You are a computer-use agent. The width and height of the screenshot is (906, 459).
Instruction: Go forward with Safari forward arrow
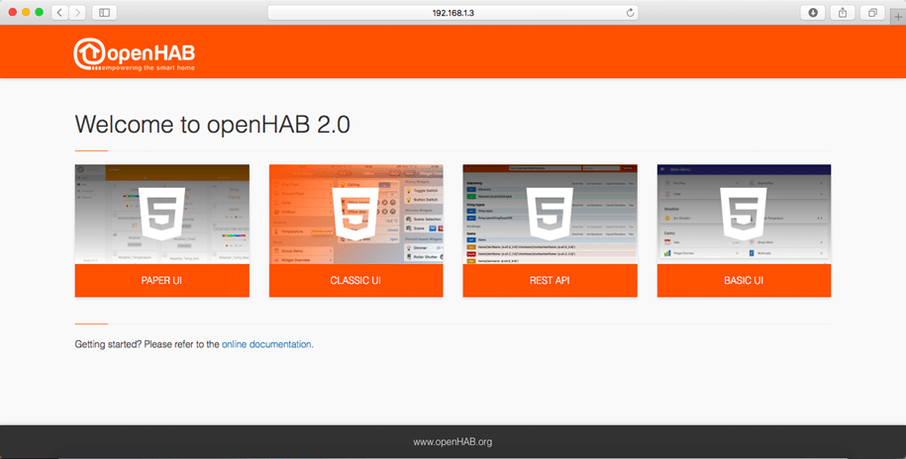[77, 13]
